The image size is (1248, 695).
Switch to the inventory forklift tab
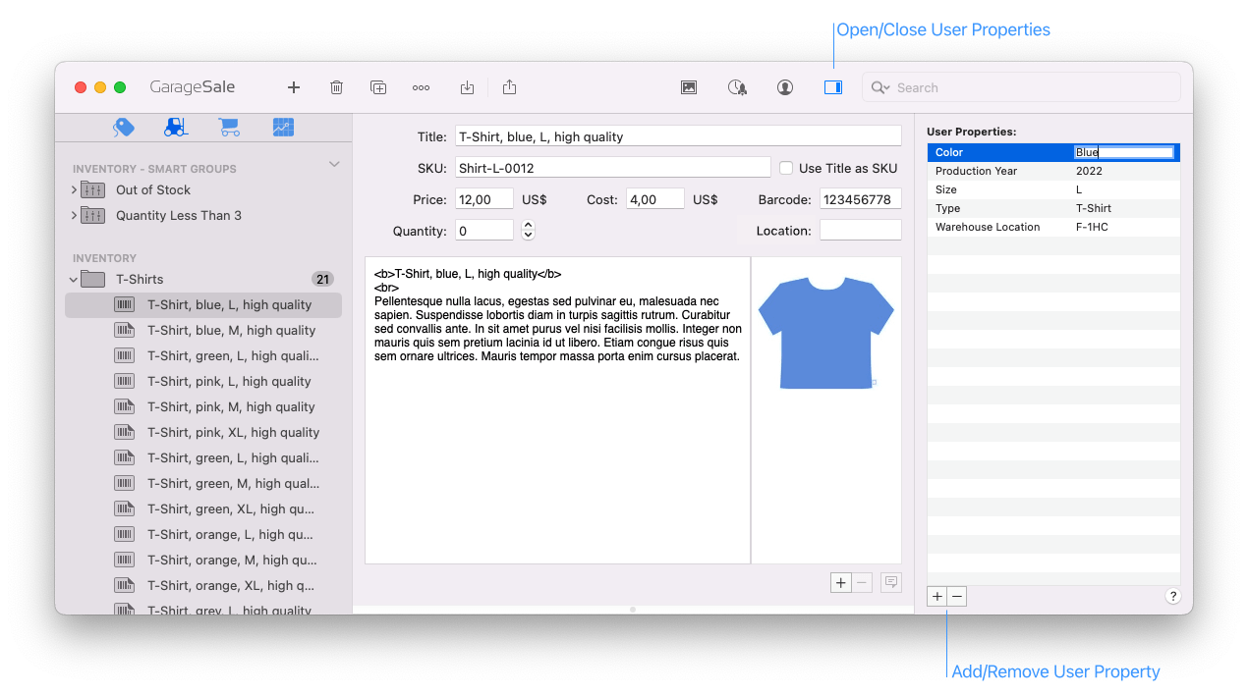pos(176,128)
